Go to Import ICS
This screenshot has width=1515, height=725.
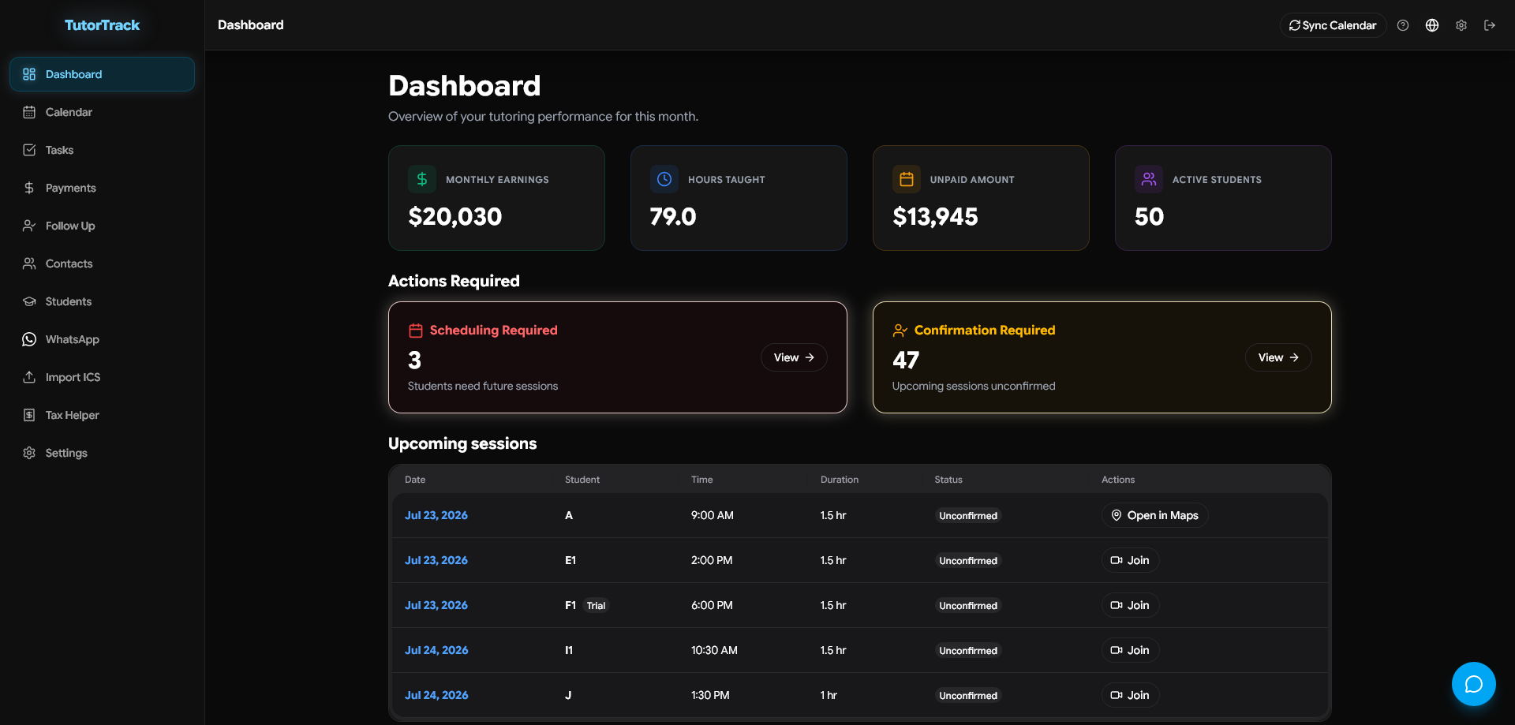[x=102, y=377]
